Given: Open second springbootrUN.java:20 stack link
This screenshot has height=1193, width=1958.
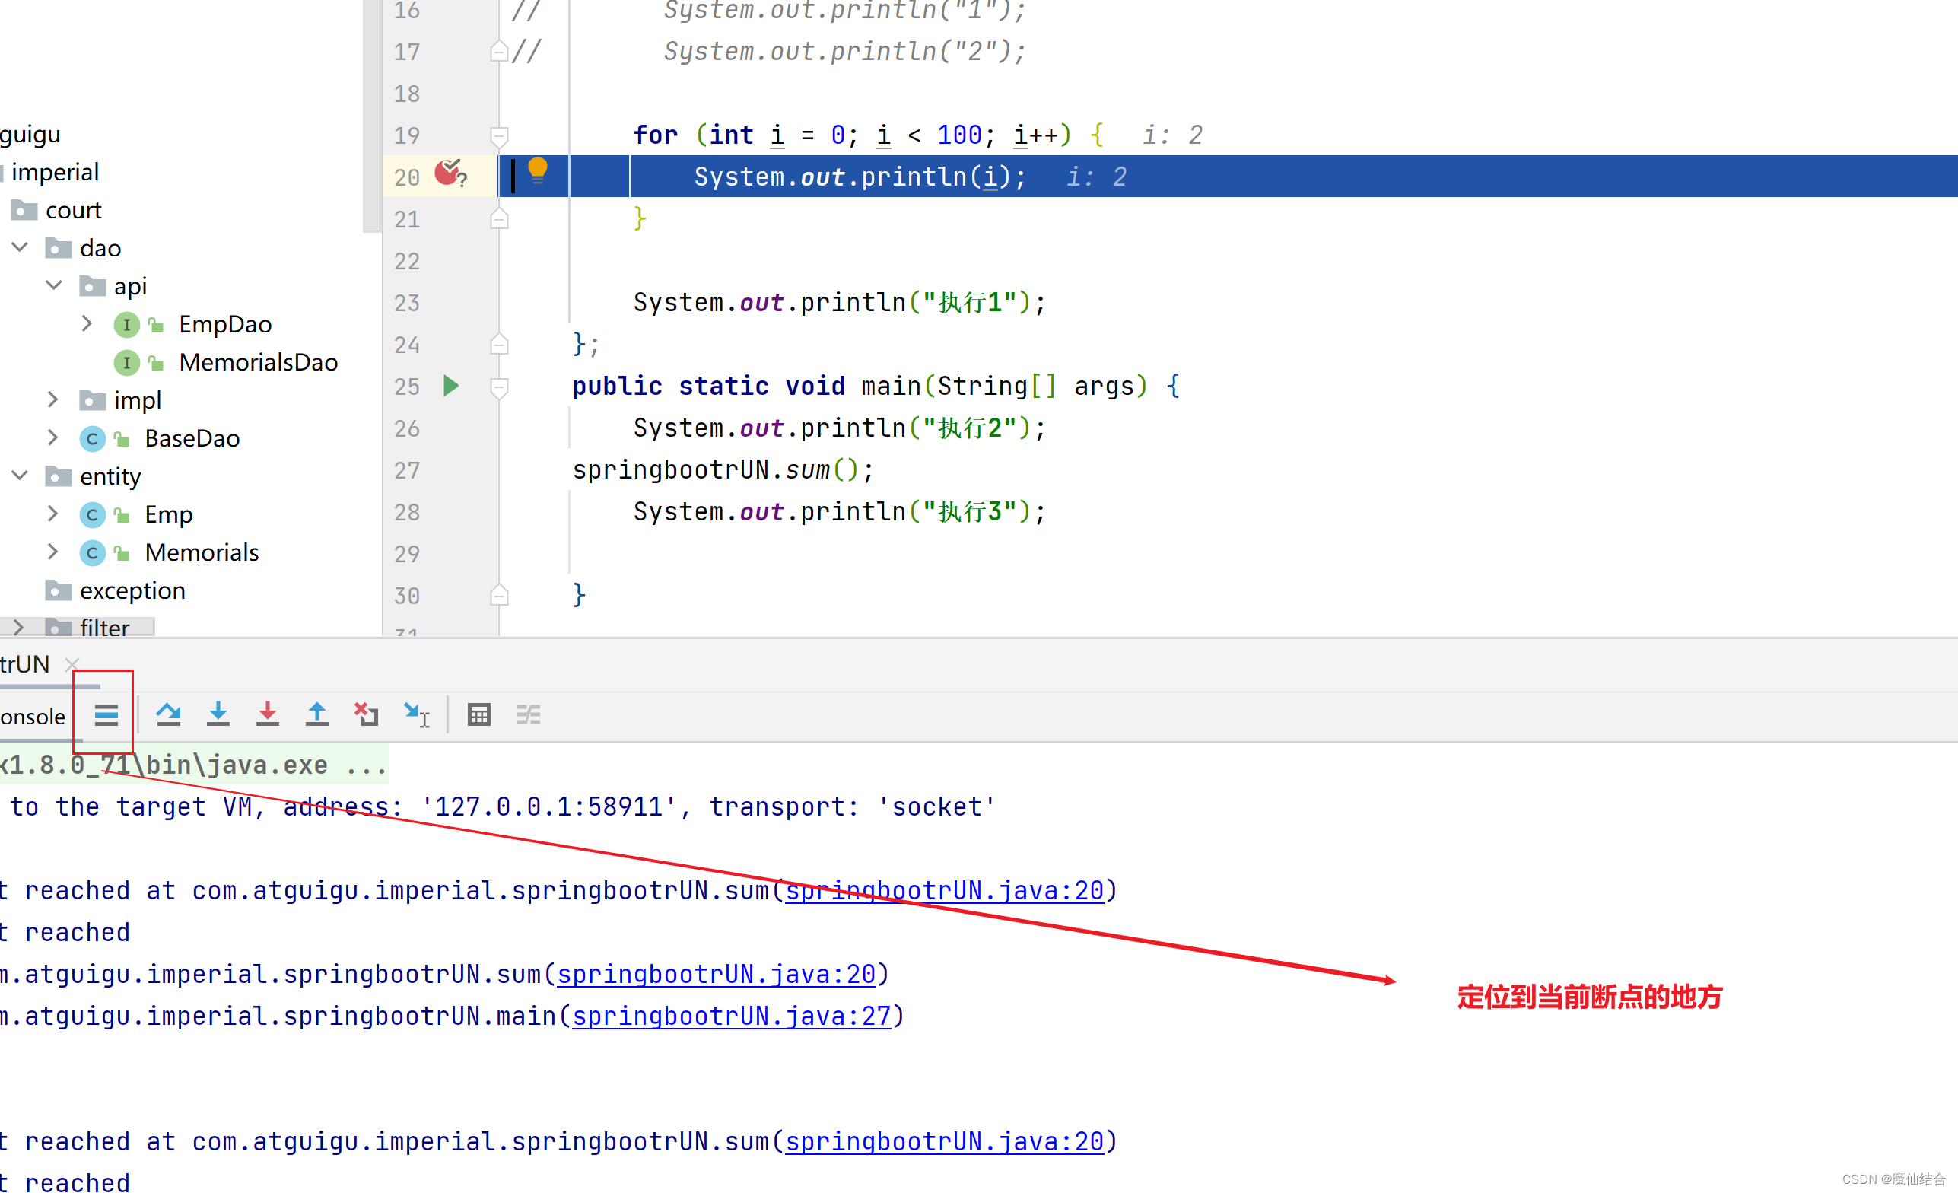Looking at the screenshot, I should point(716,975).
